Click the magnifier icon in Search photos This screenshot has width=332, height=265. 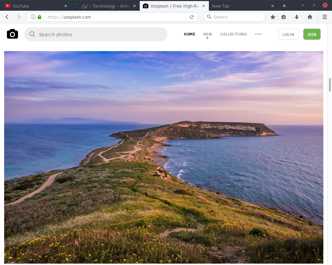click(x=32, y=34)
